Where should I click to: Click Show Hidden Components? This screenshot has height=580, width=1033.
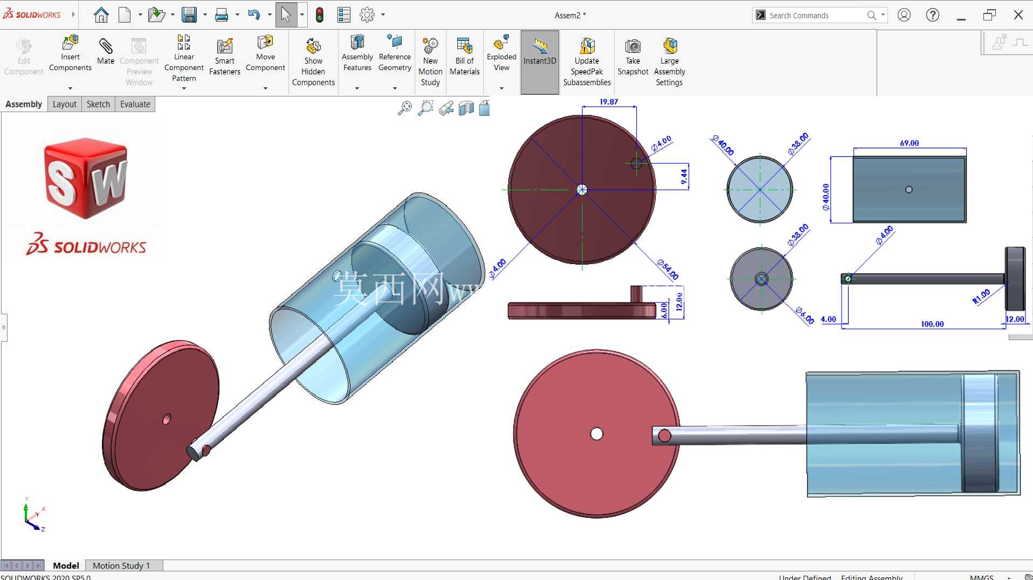coord(313,61)
